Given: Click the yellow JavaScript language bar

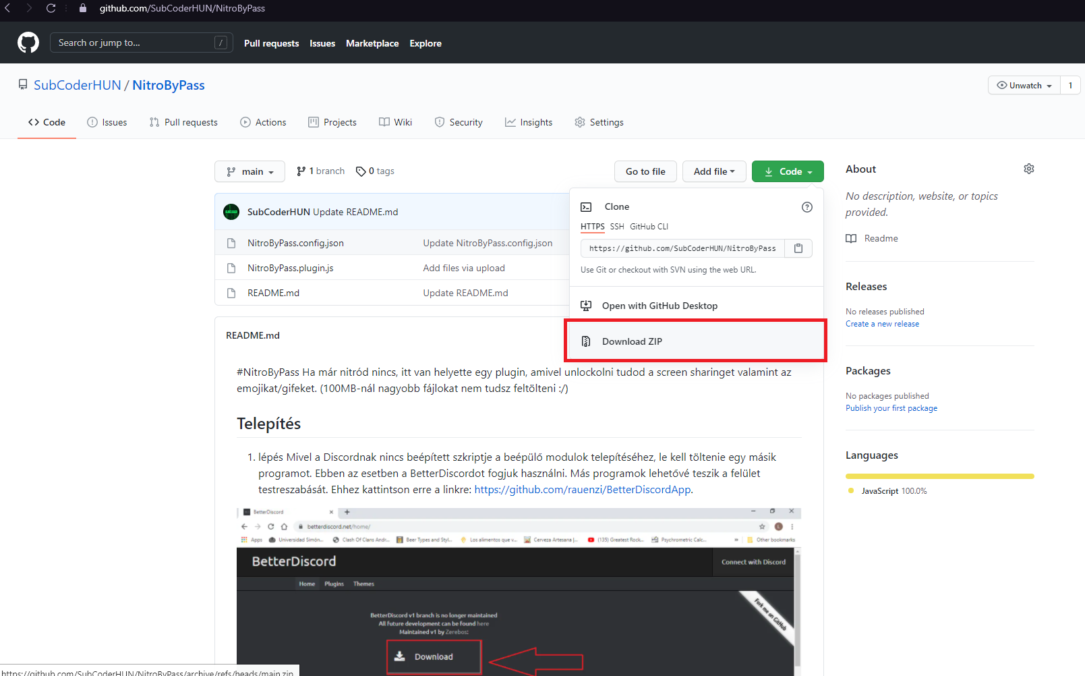Looking at the screenshot, I should click(x=940, y=476).
